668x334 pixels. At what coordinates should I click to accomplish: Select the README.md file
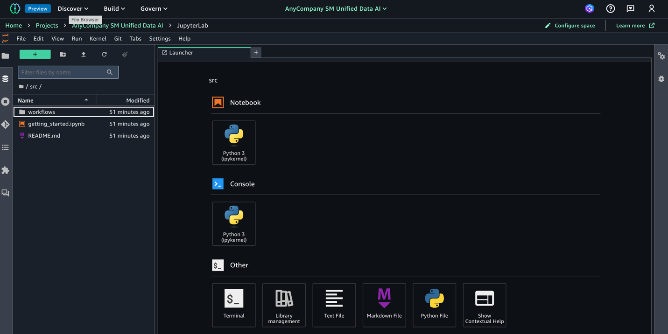tap(84, 136)
